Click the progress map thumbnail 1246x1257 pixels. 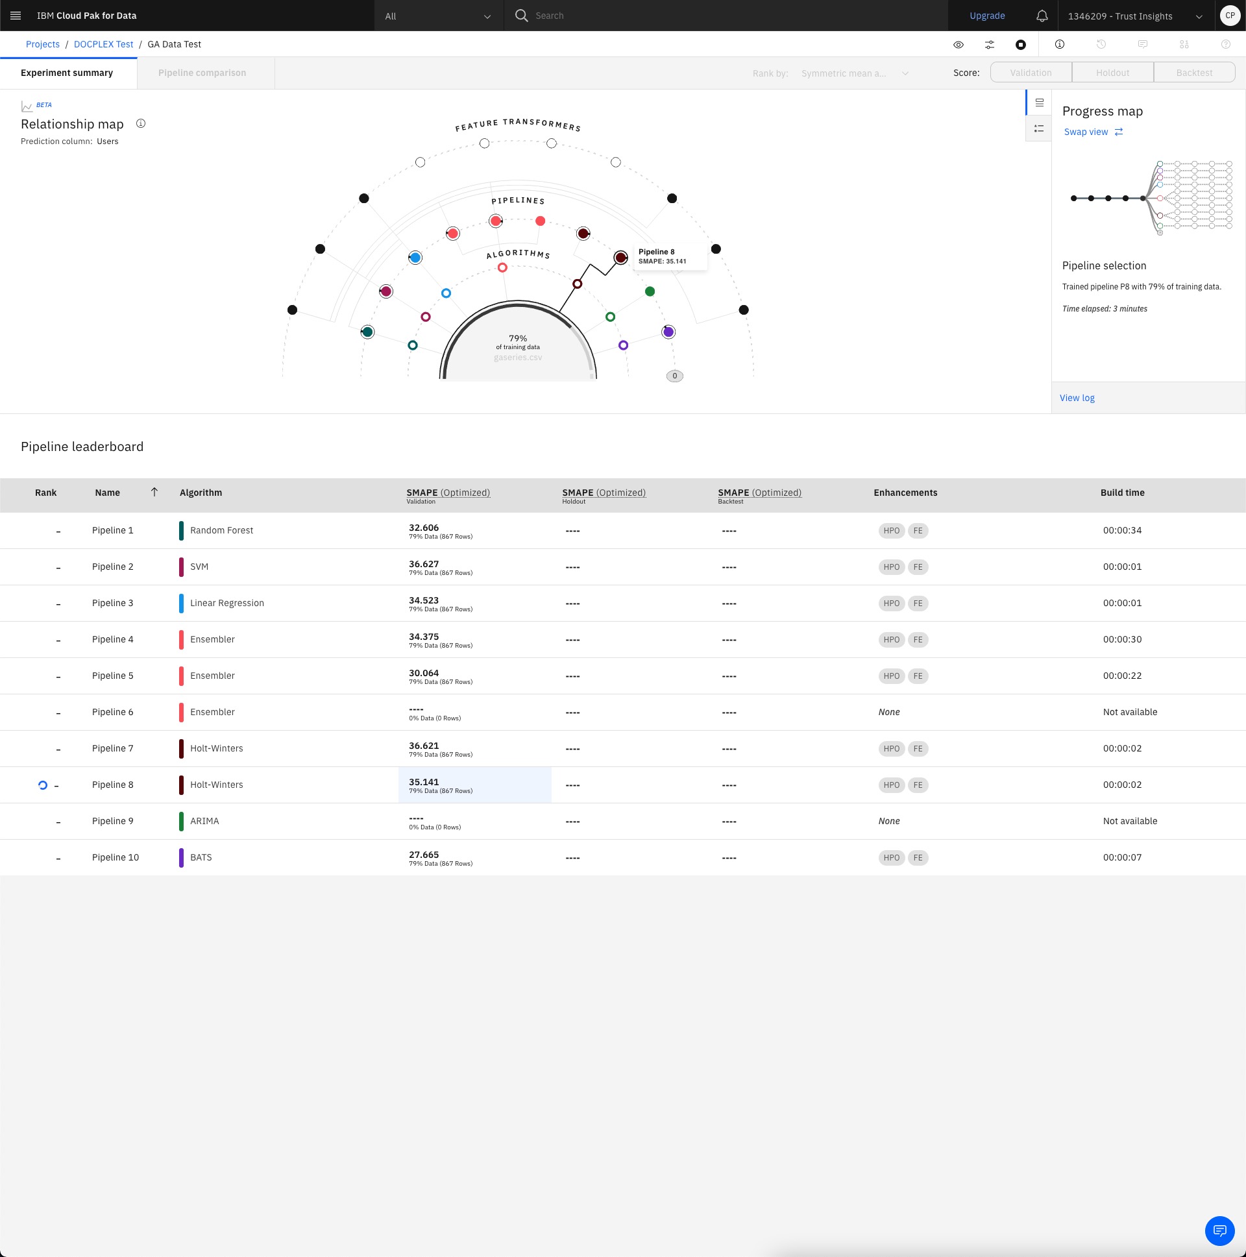pos(1151,198)
